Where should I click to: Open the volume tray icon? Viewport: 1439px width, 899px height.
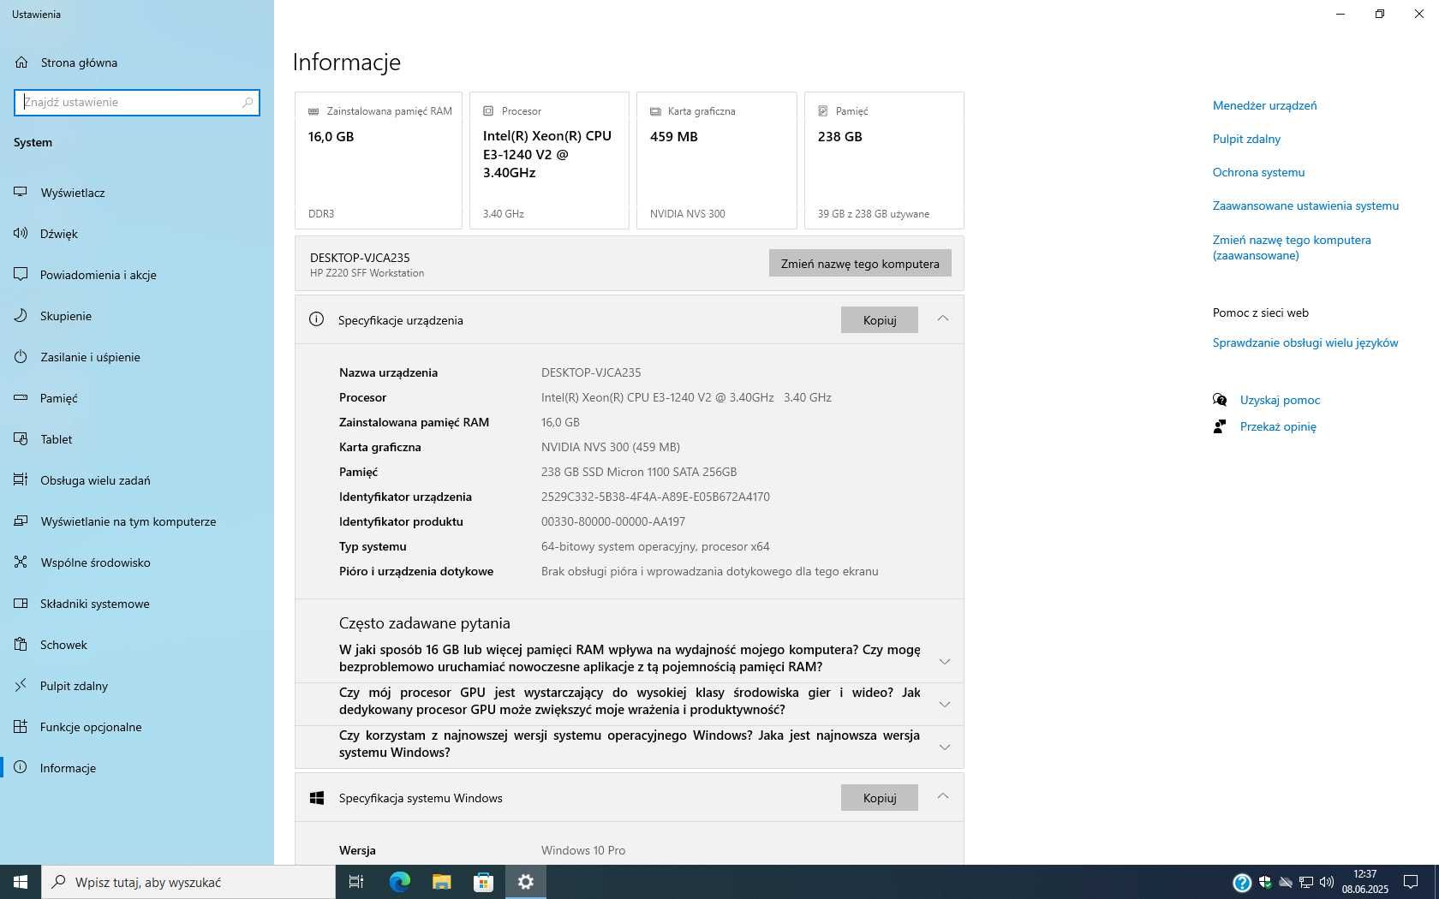point(1327,882)
